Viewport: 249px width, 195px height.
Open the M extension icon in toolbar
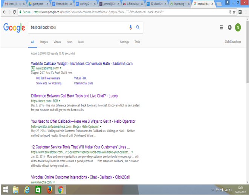pos(240,12)
